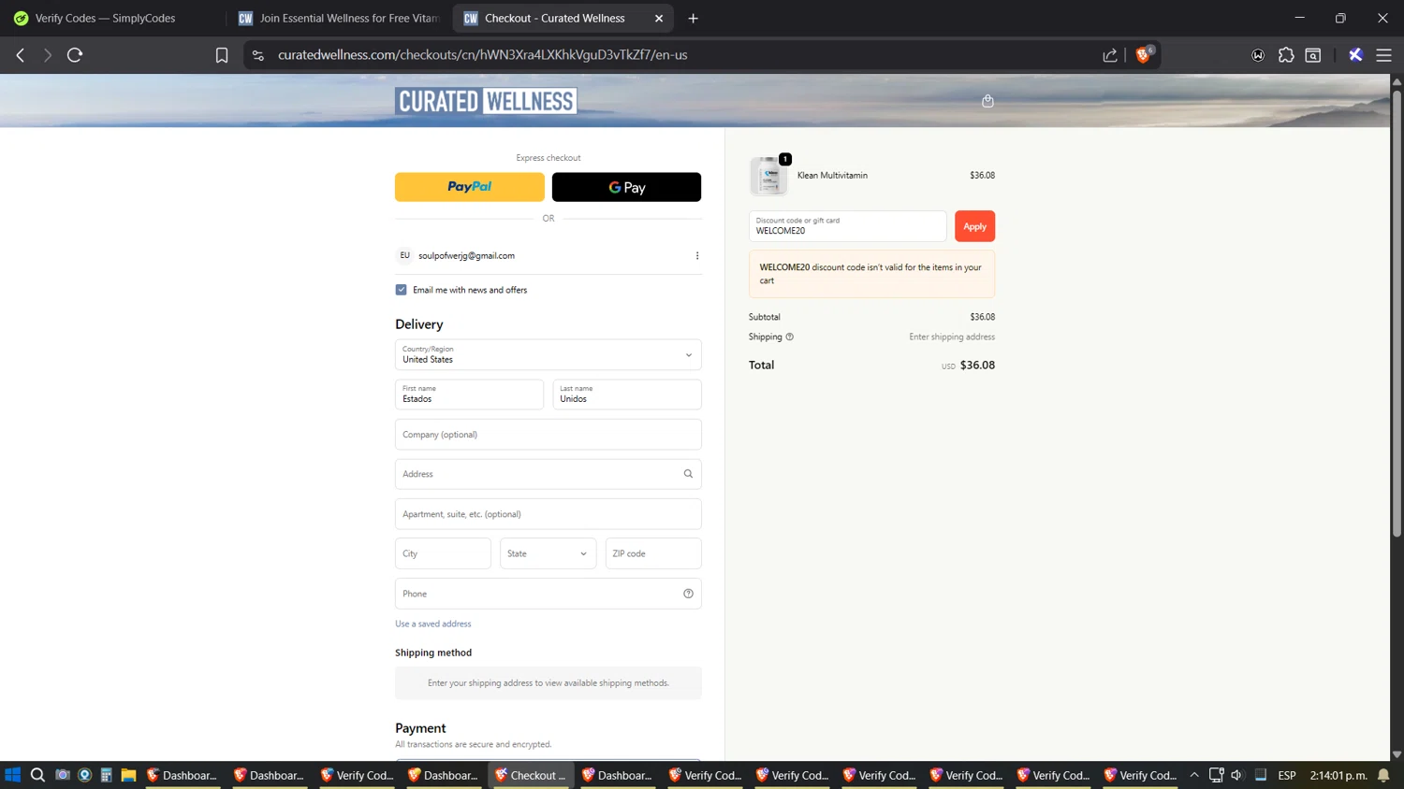Click the First name field
1404x789 pixels.
(469, 394)
